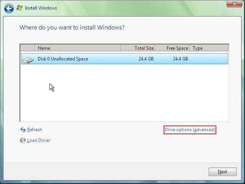This screenshot has width=245, height=184.
Task: Click the Windows flag logo icon
Action: coord(20,8)
